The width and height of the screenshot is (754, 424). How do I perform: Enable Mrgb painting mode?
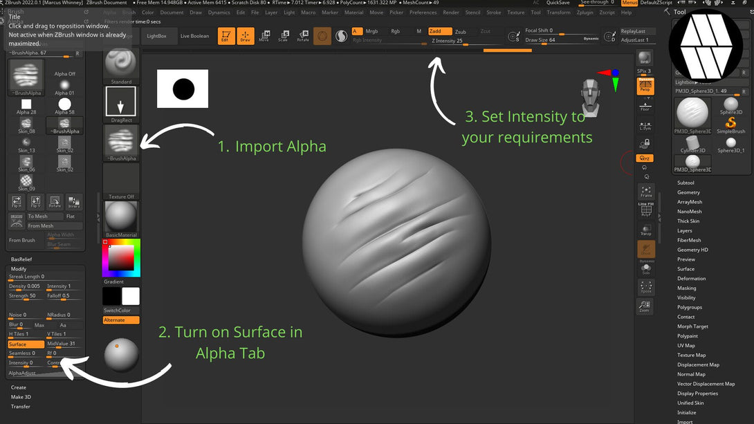pos(371,31)
